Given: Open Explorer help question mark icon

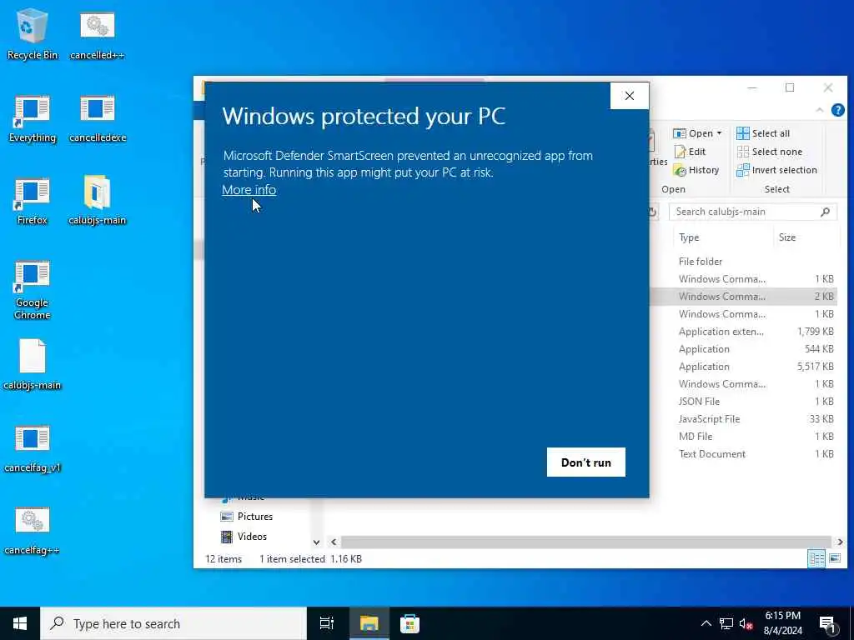Looking at the screenshot, I should (x=837, y=110).
